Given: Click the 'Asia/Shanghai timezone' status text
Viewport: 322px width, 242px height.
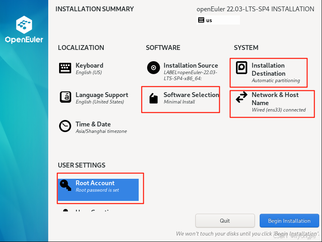Looking at the screenshot, I should (101, 131).
